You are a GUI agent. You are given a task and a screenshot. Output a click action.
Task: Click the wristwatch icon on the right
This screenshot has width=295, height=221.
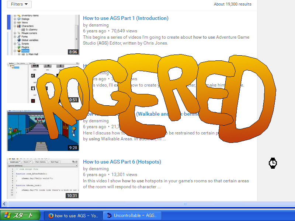(273, 163)
